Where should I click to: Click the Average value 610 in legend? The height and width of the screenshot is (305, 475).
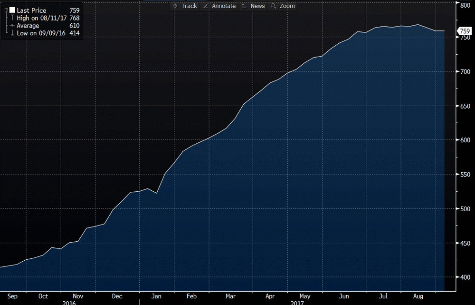[x=74, y=26]
